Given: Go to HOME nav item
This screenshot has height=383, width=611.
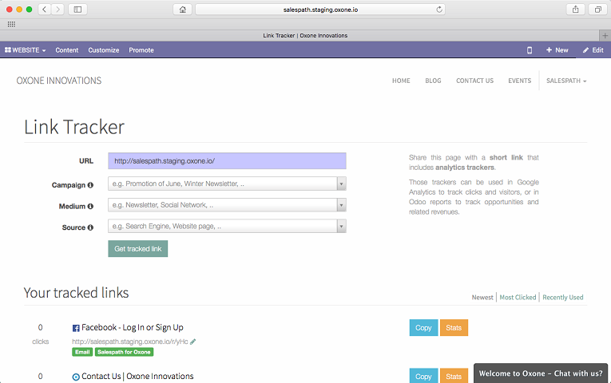Looking at the screenshot, I should (401, 81).
